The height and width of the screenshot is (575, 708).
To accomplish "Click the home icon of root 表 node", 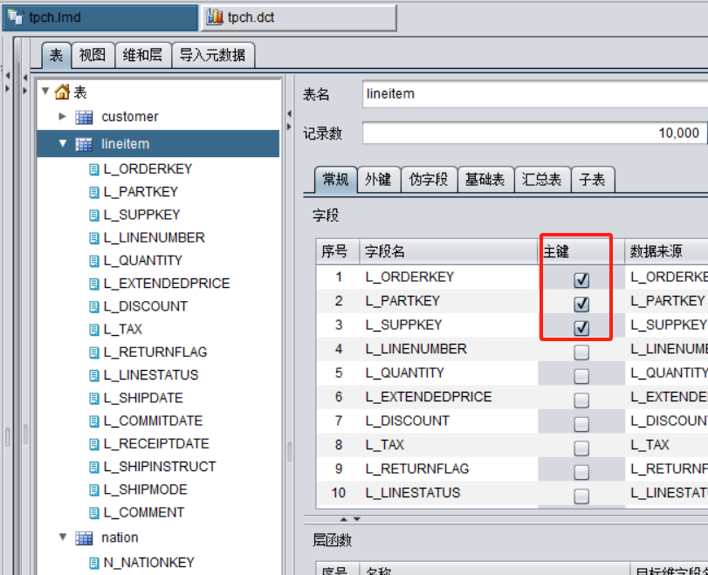I will (x=62, y=92).
